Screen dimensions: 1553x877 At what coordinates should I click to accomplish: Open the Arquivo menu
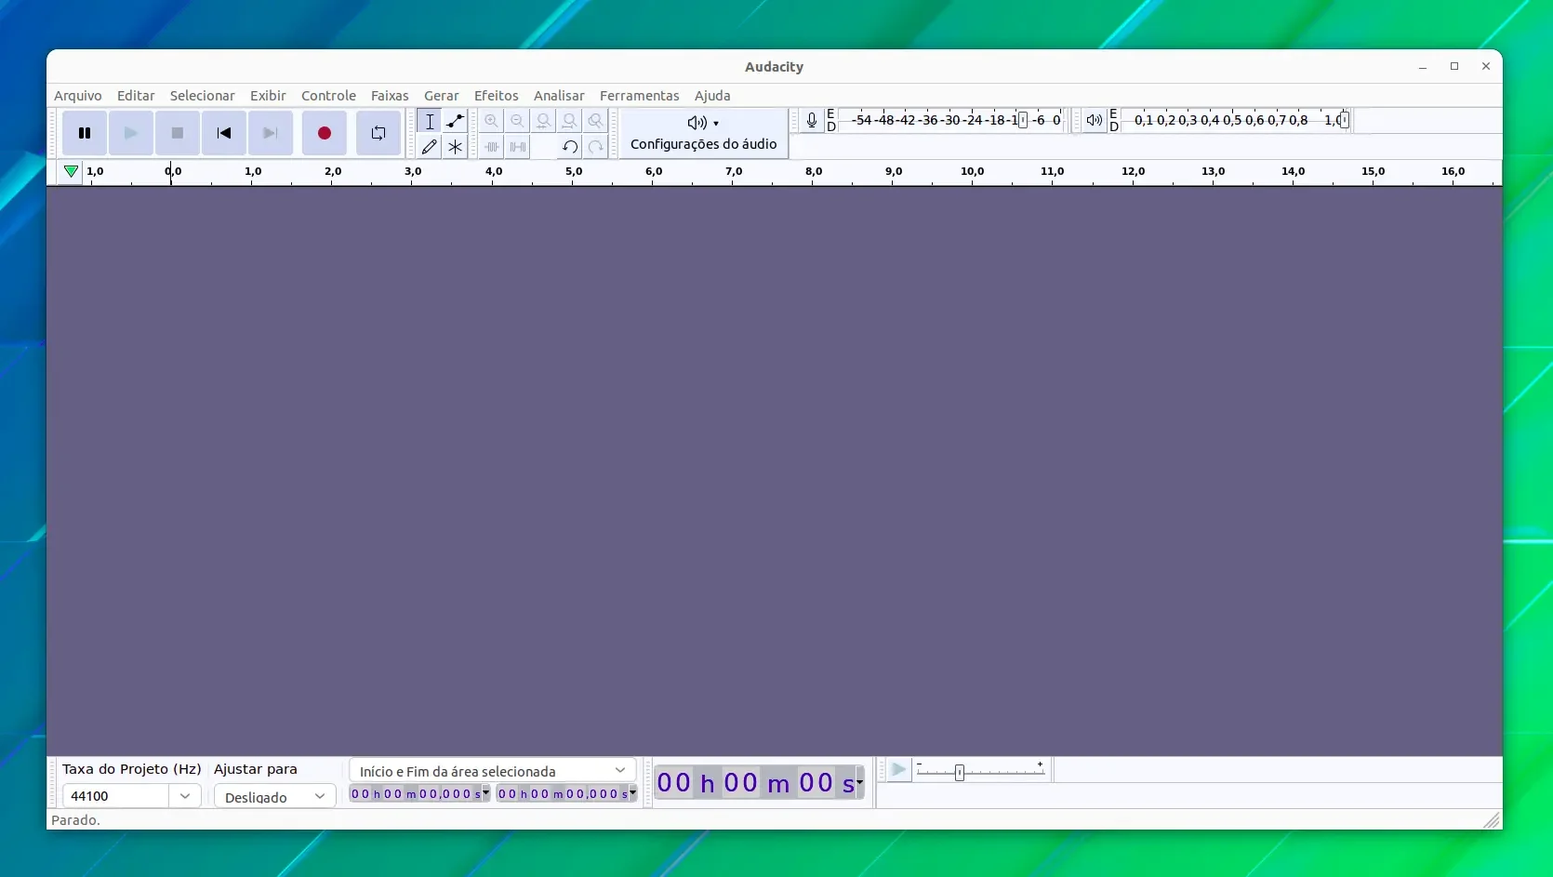pos(78,96)
